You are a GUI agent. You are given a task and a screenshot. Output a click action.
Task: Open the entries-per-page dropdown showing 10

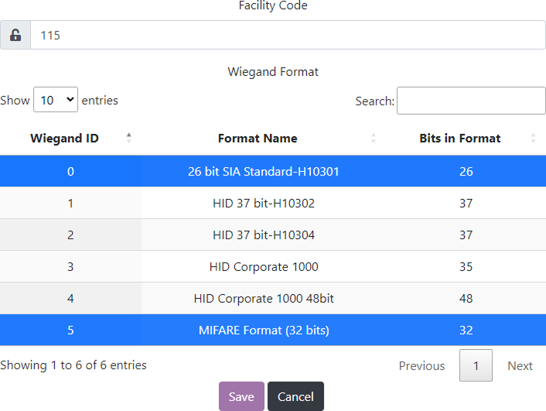(56, 100)
